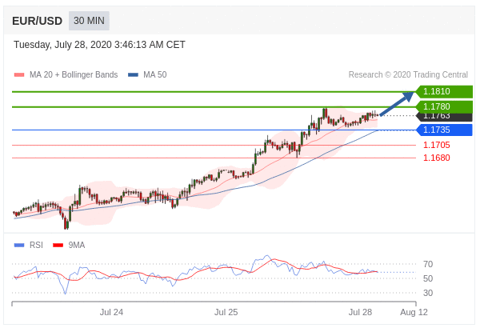The width and height of the screenshot is (480, 328).
Task: Click the blue RSI legend swatch
Action: (19, 245)
